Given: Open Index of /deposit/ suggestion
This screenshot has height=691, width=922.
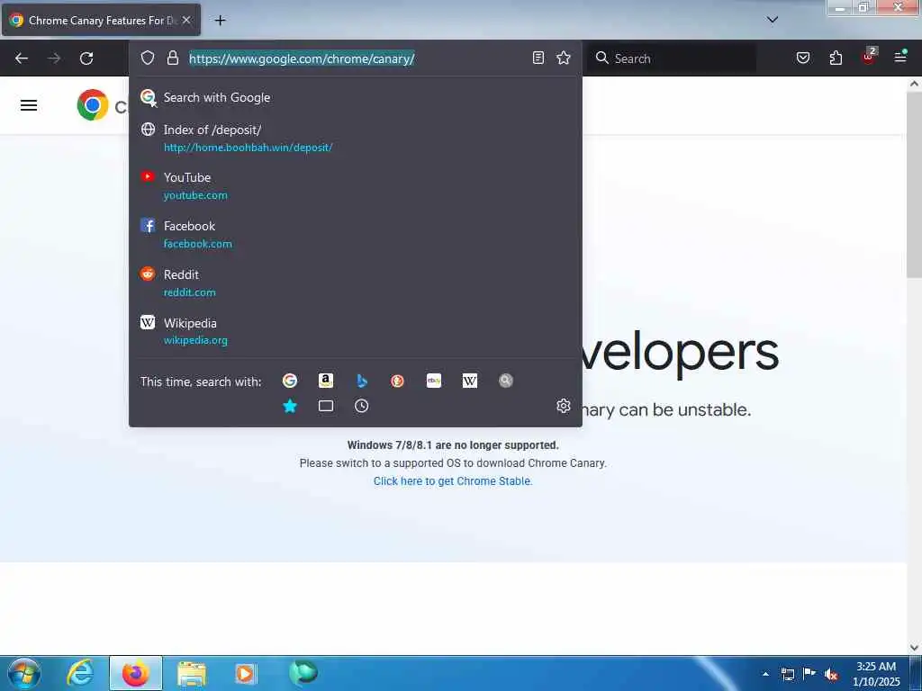Looking at the screenshot, I should (355, 138).
